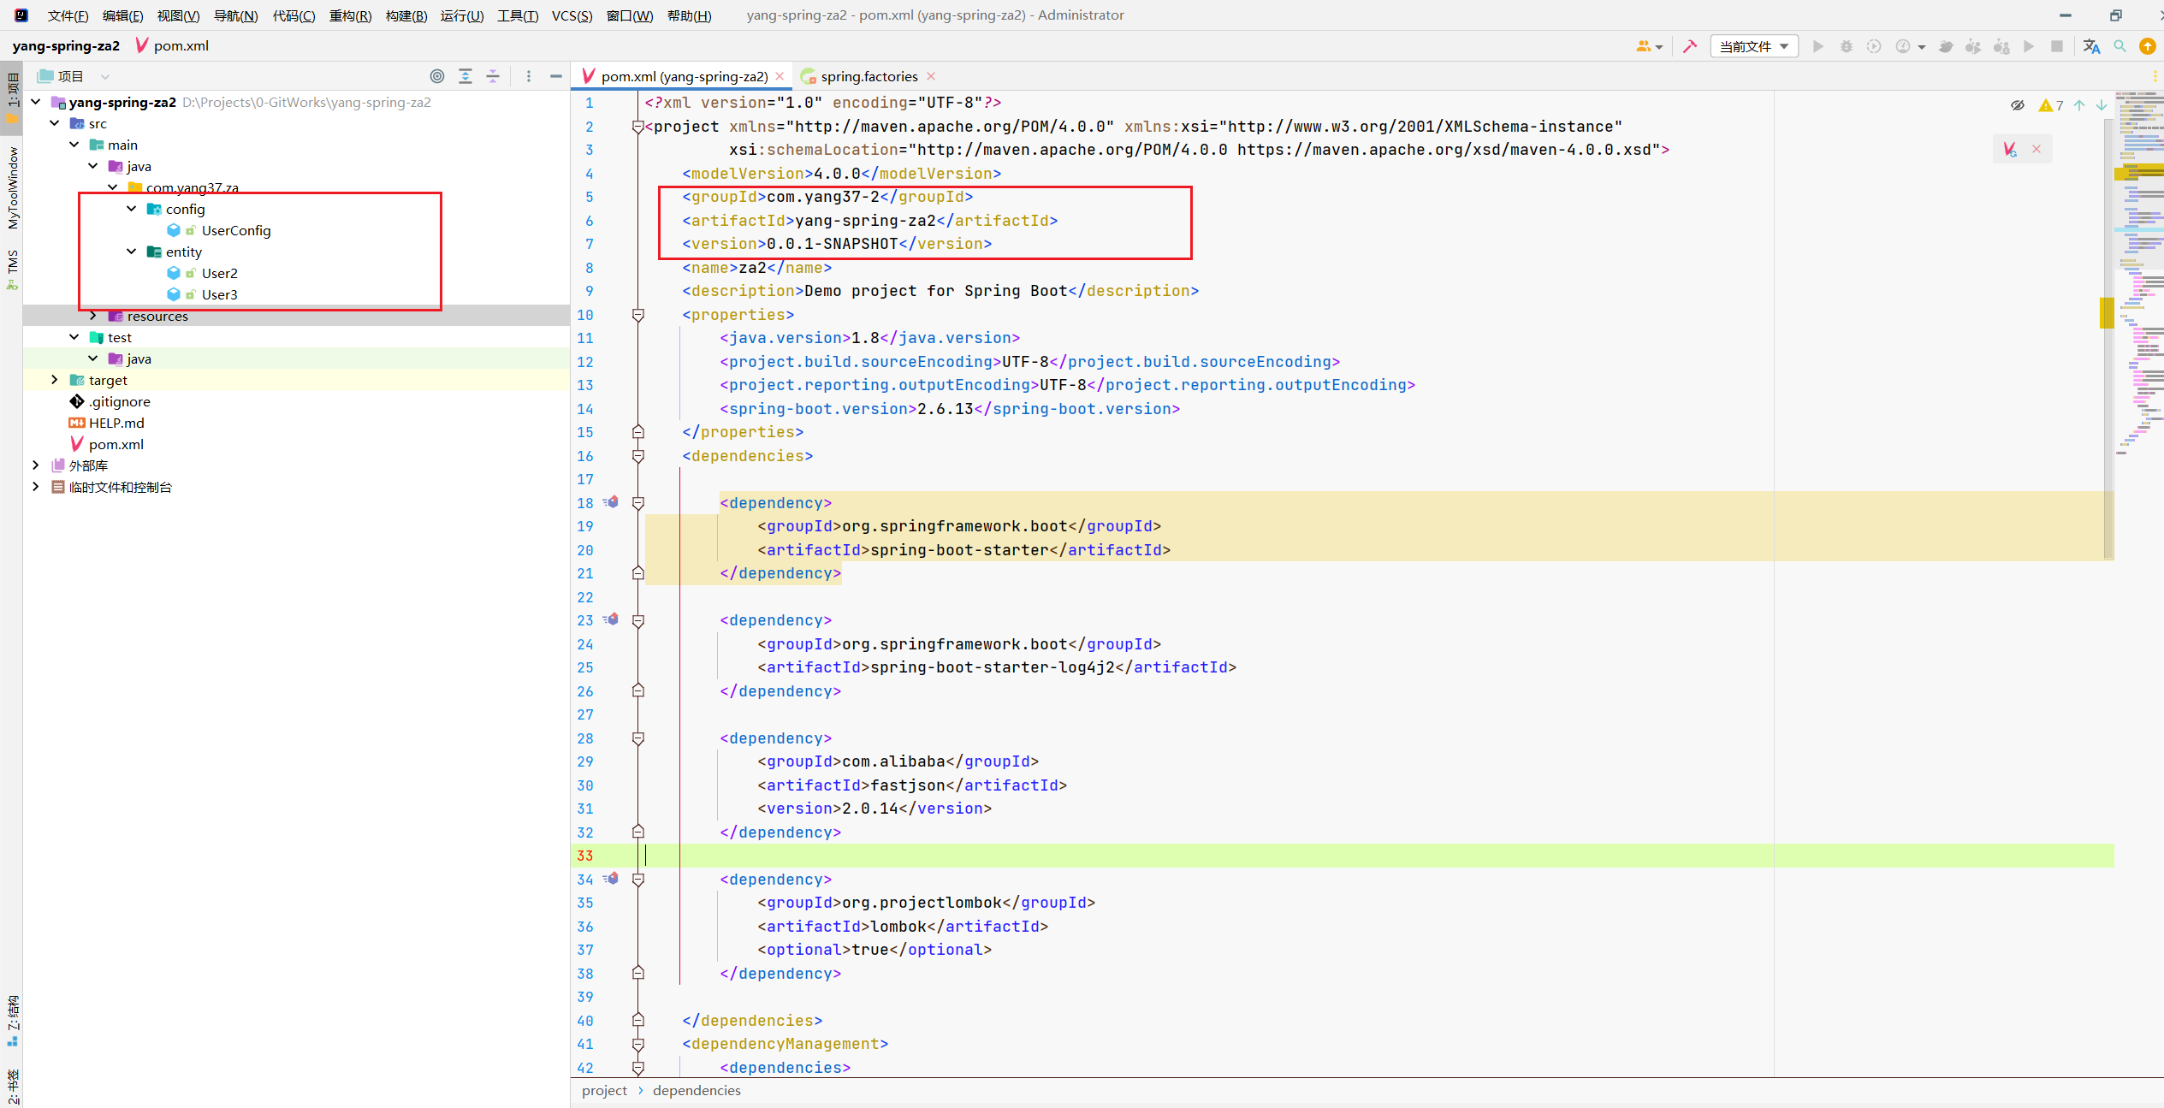Click Expand All in project panel
The width and height of the screenshot is (2164, 1108).
pyautogui.click(x=465, y=76)
